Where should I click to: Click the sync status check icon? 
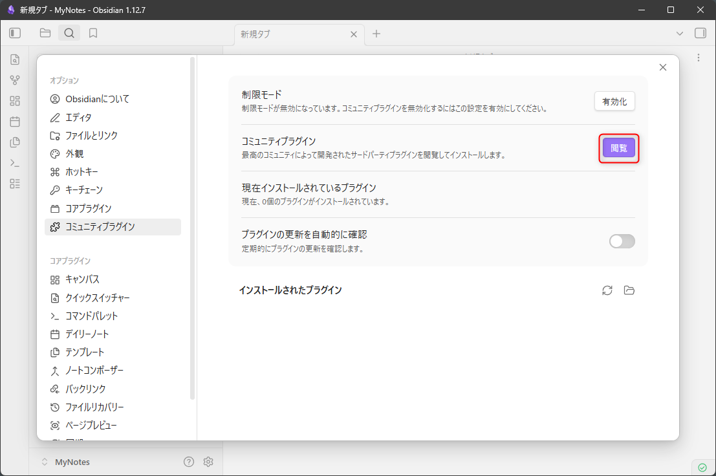[702, 468]
